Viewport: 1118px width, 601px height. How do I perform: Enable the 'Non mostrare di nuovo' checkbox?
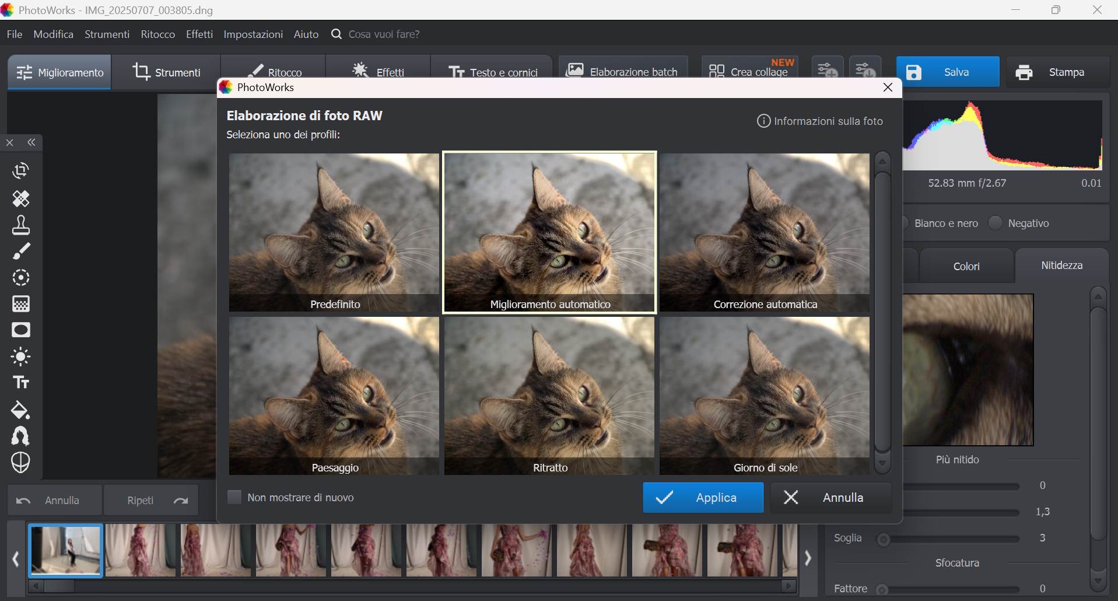point(234,497)
